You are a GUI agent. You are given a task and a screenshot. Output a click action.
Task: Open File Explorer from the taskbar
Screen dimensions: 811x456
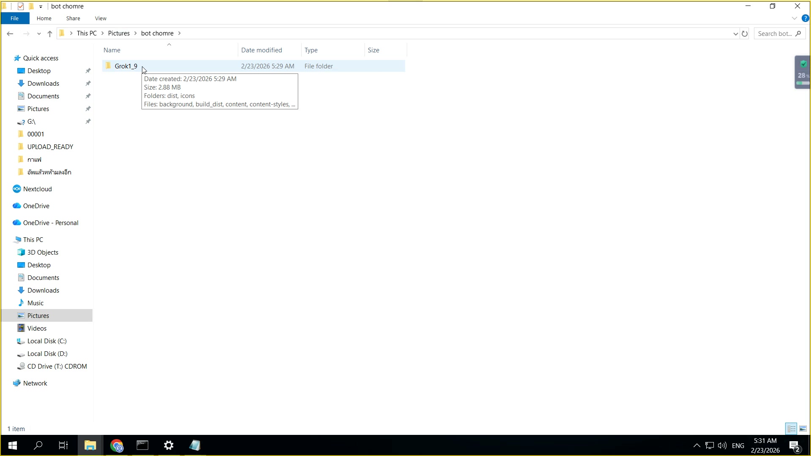[x=90, y=445]
